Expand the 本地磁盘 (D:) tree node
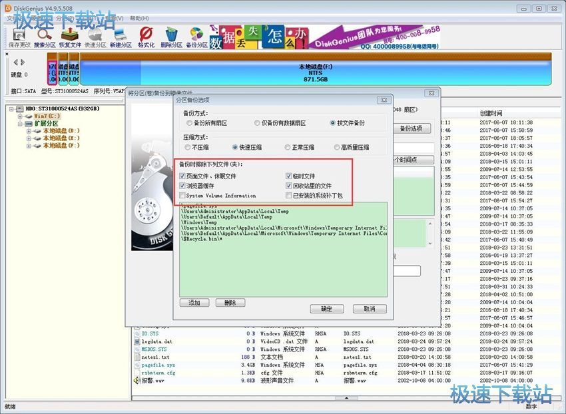The width and height of the screenshot is (566, 414). click(29, 131)
